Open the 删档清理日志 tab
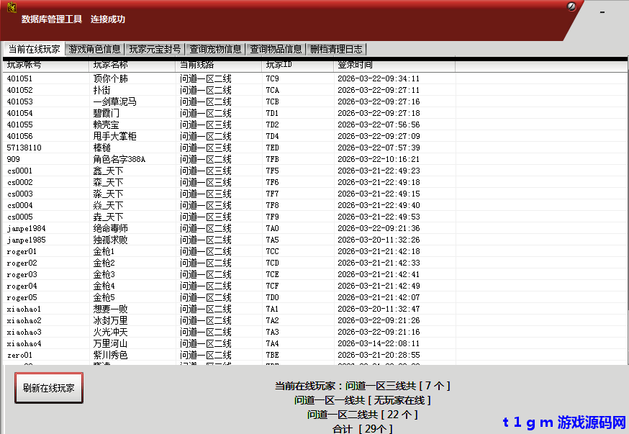 [x=336, y=50]
